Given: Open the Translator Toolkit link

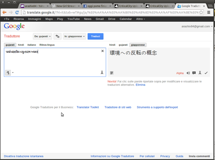Looking at the screenshot, I should tap(88, 107).
